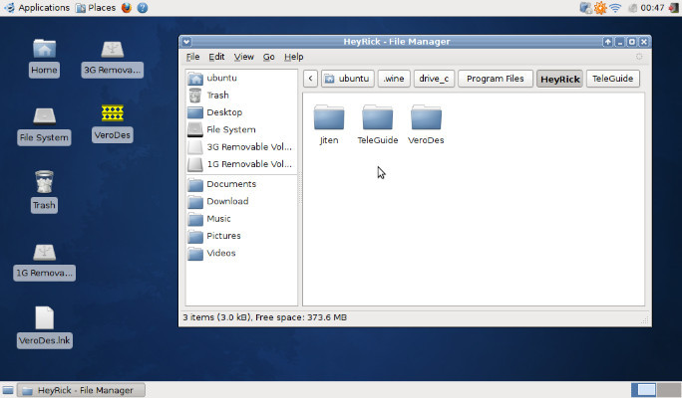Navigate to Program Files path button
Screen dimensions: 682x398
(496, 79)
